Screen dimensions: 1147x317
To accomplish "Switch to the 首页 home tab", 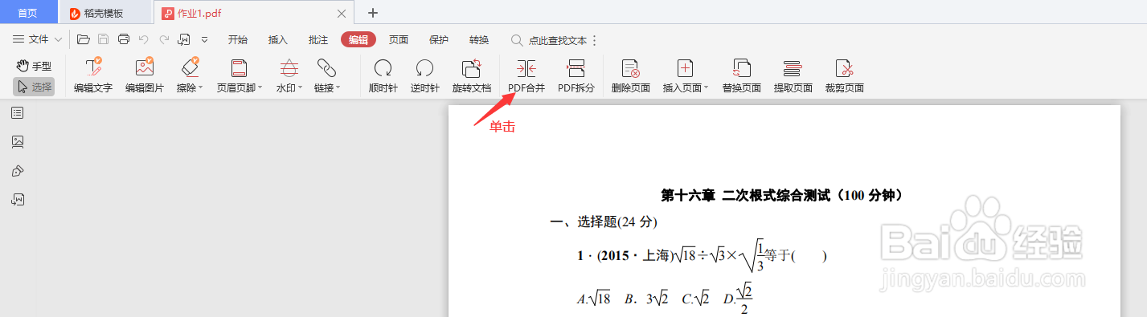I will (x=28, y=13).
